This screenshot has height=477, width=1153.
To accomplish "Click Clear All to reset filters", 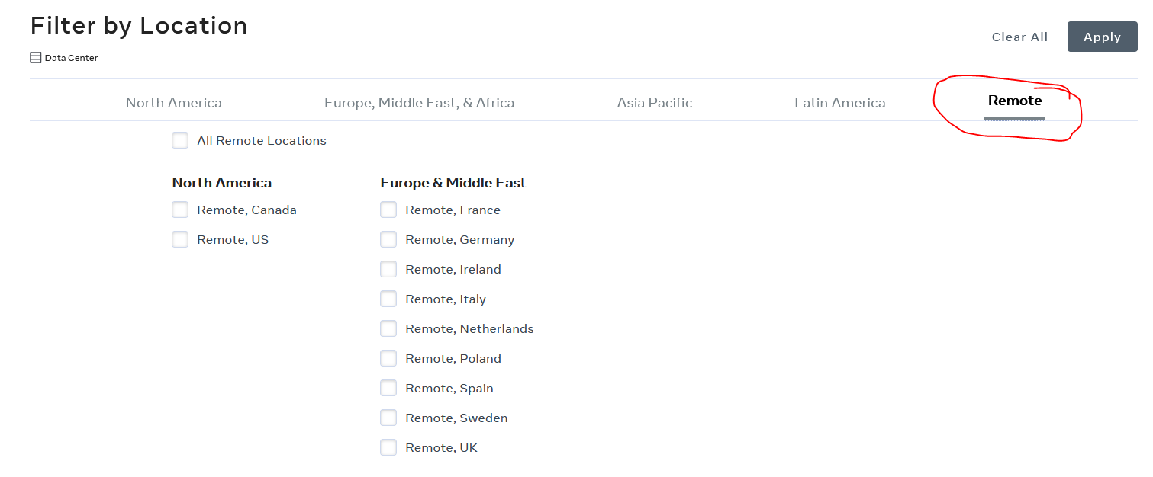I will tap(1019, 36).
